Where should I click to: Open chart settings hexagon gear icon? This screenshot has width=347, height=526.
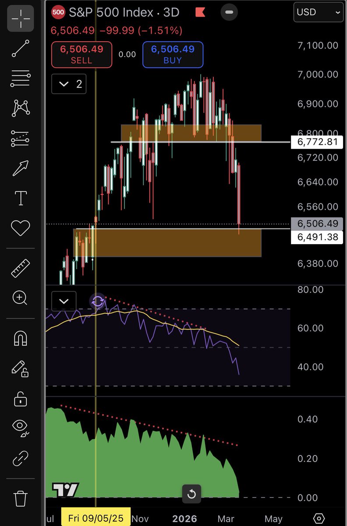pyautogui.click(x=319, y=518)
